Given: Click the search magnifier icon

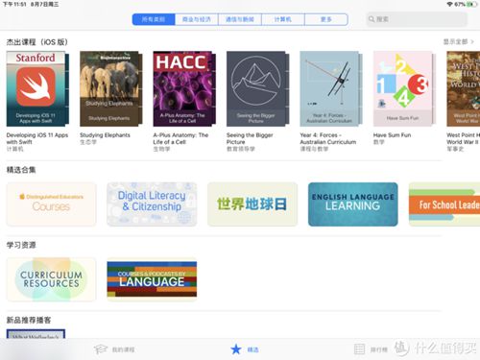Looking at the screenshot, I should [x=372, y=19].
